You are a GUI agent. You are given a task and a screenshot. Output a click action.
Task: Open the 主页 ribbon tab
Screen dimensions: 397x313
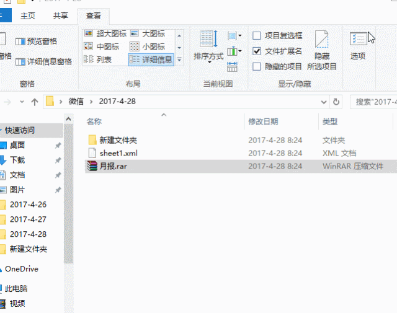point(27,16)
